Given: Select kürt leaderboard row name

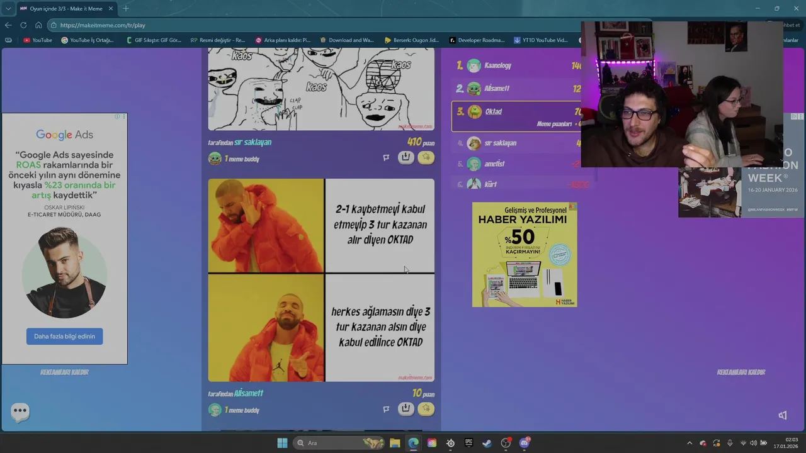Looking at the screenshot, I should [491, 184].
